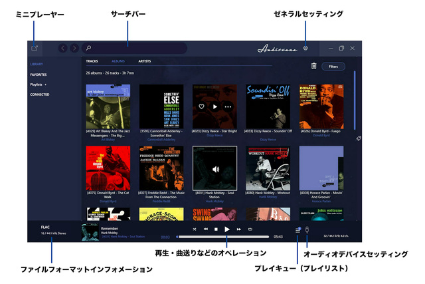425x284 pixels.
Task: Open the Donald Byrd Fuego album cover
Action: click(x=321, y=106)
